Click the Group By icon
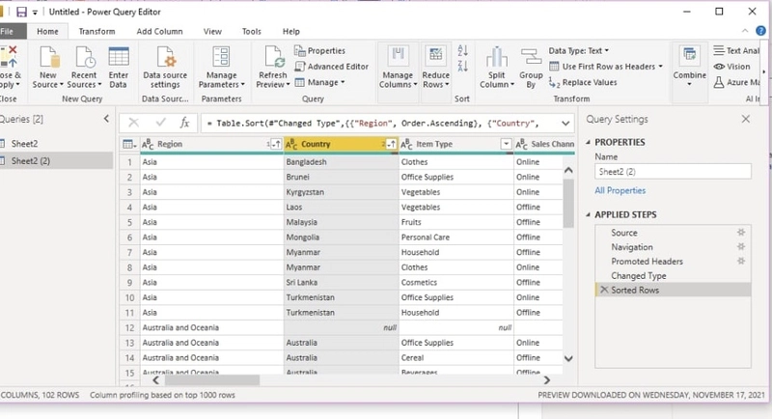Image resolution: width=772 pixels, height=419 pixels. pos(531,57)
